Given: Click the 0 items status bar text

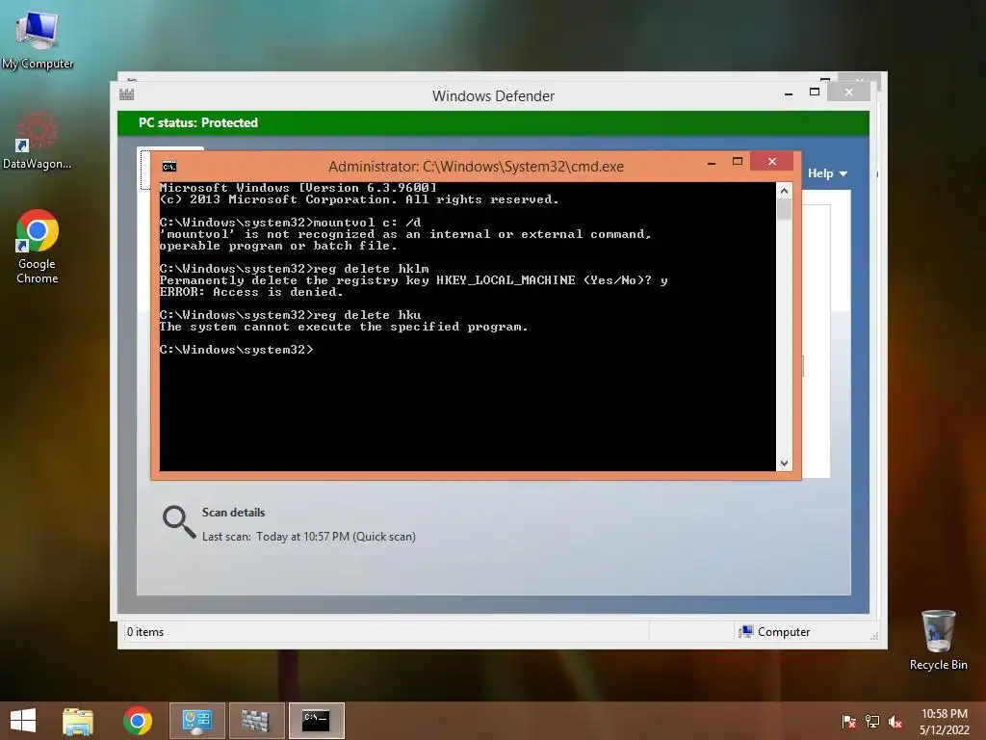Looking at the screenshot, I should pos(145,632).
